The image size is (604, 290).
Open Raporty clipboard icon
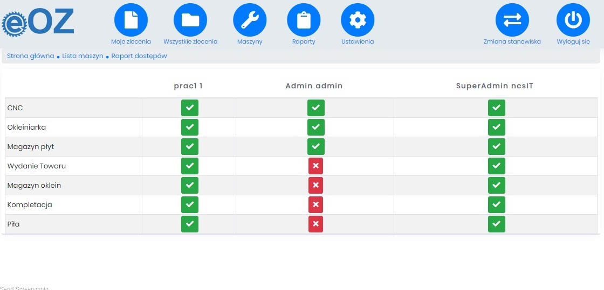(x=304, y=20)
